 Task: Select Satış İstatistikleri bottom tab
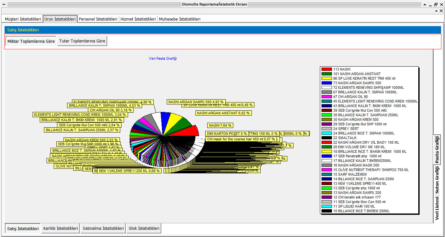pyautogui.click(x=23, y=229)
